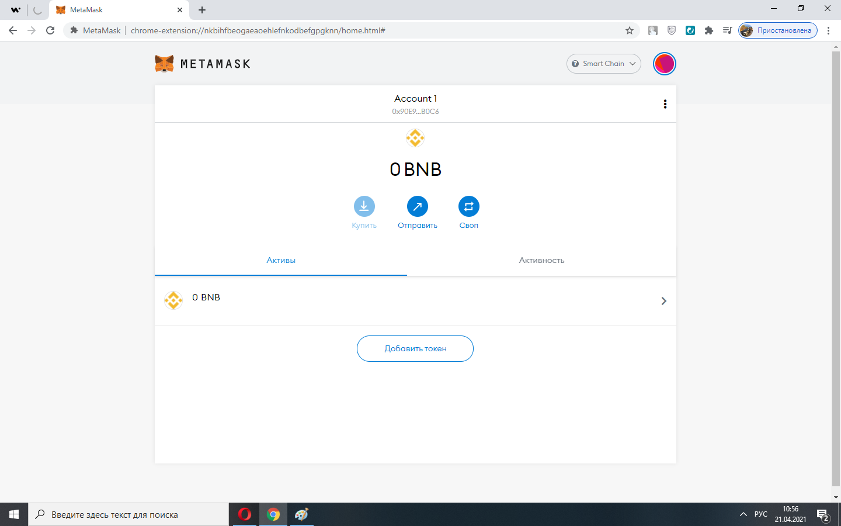Open the Chrome extensions puzzle icon
Screen dimensions: 841x526
pos(709,30)
